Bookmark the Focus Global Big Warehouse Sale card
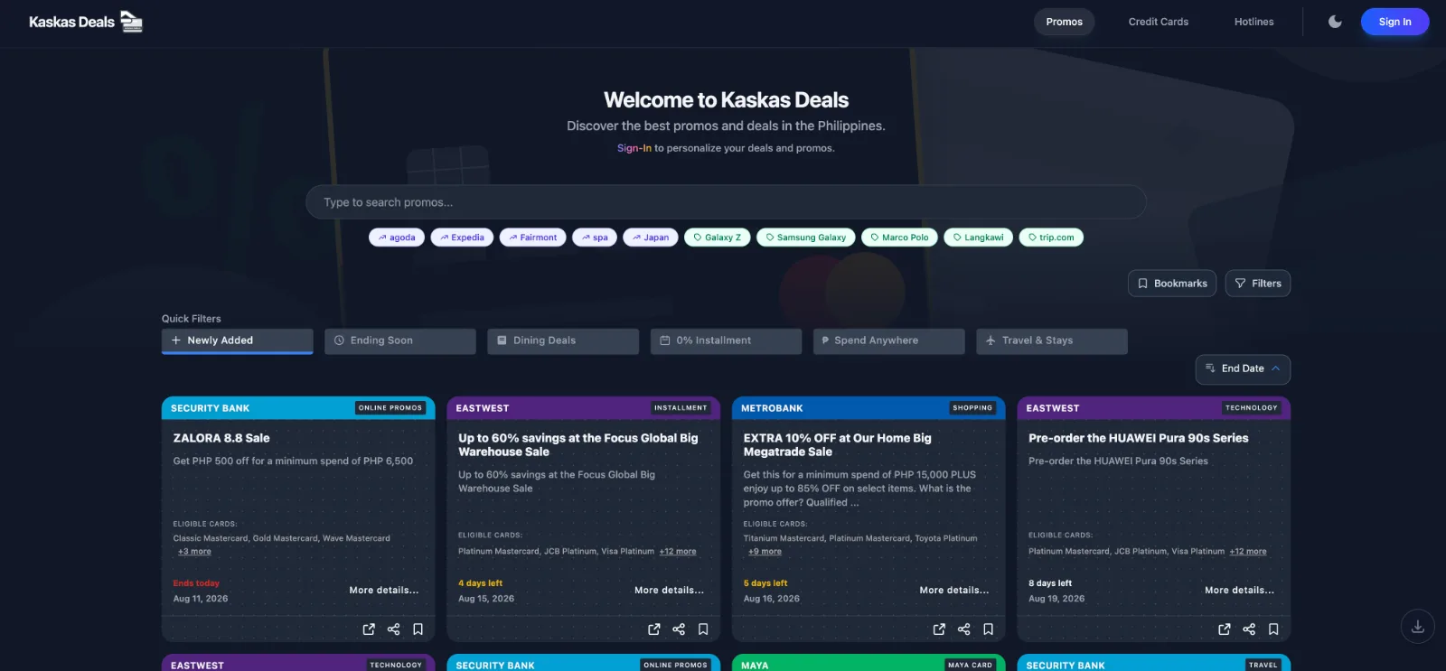 703,629
